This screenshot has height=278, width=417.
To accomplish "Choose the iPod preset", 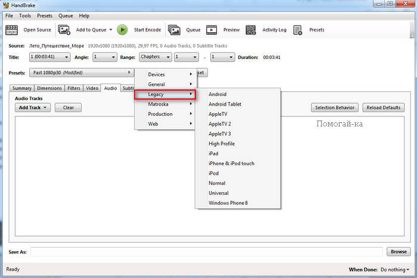I will (x=238, y=173).
